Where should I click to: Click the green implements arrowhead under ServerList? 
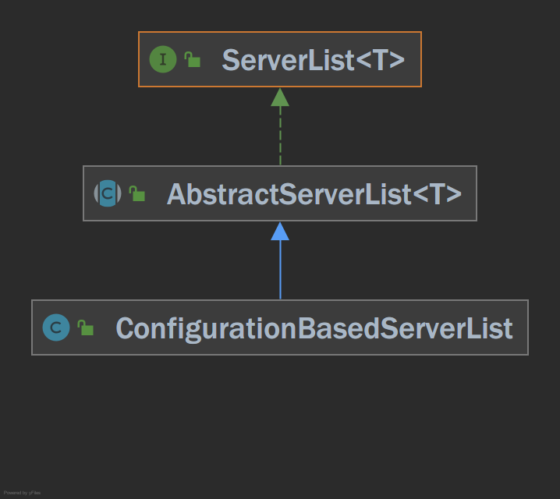click(280, 97)
